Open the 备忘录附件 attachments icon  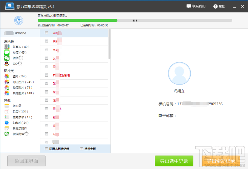pos(7,128)
